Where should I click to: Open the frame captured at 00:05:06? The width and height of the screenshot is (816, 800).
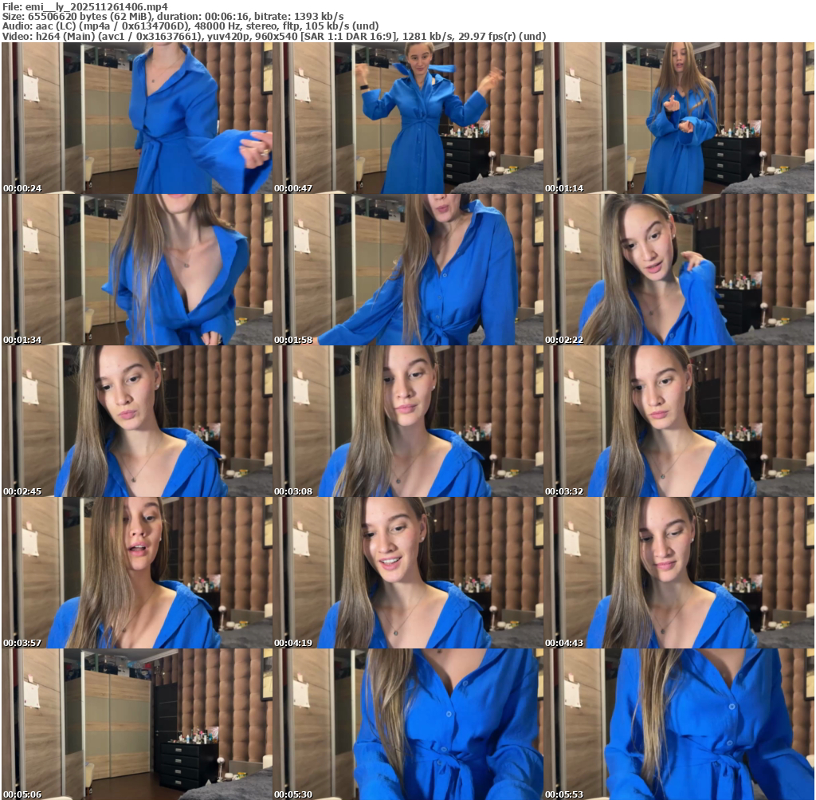point(137,724)
